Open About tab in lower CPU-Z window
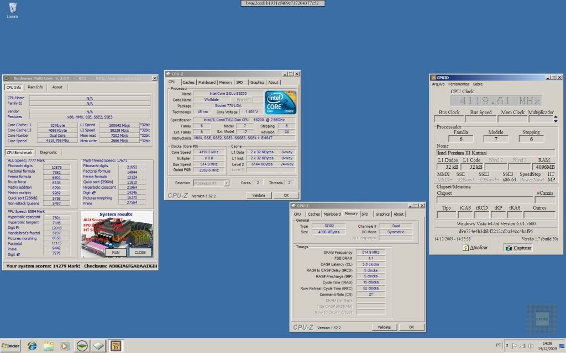Viewport: 566px width, 353px height. [x=399, y=215]
